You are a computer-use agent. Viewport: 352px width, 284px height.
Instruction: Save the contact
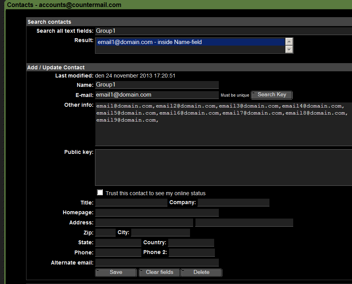[x=116, y=272]
